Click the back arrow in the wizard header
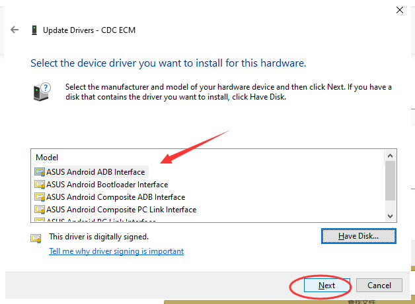The height and width of the screenshot is (304, 415). click(15, 30)
